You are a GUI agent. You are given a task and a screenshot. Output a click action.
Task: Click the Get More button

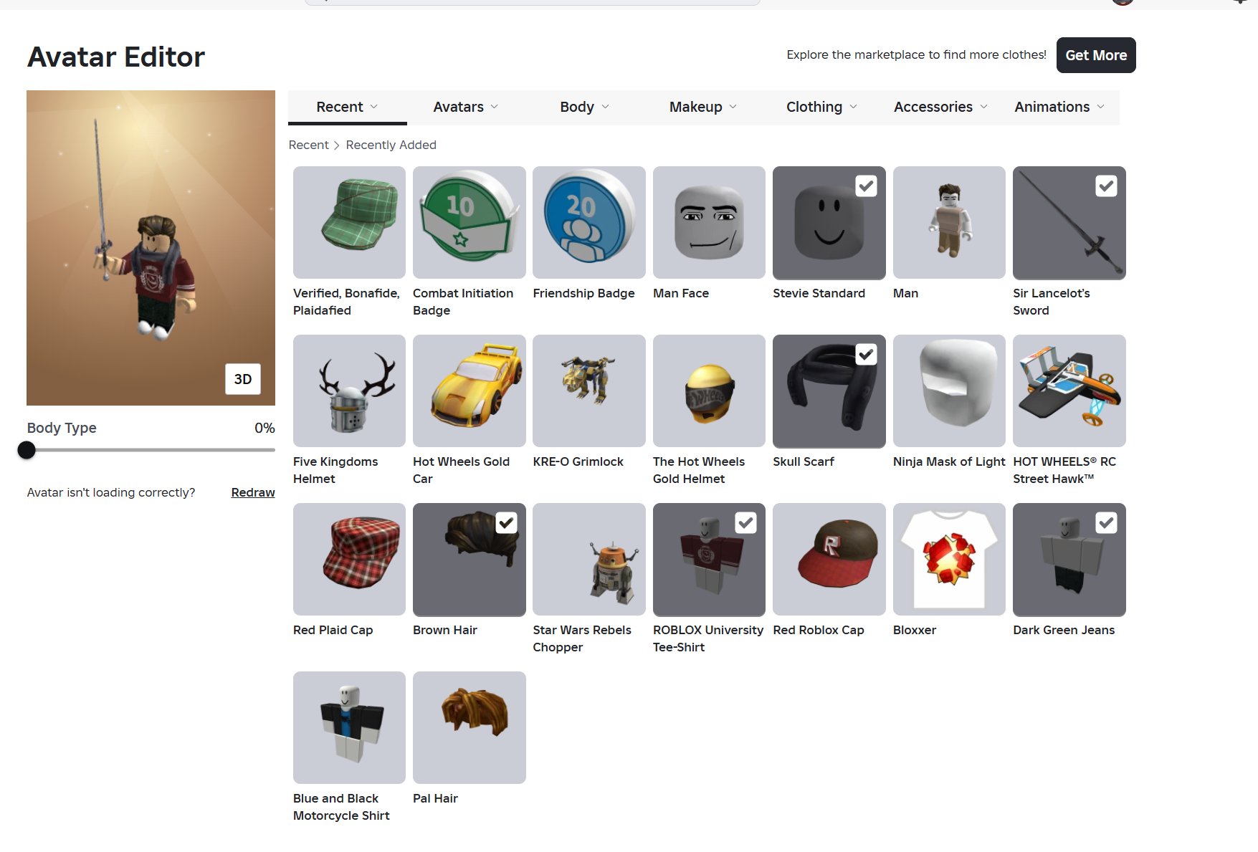coord(1096,55)
